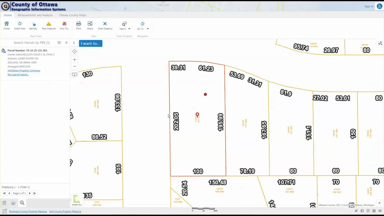This screenshot has height=216, width=384.
Task: Toggle the overview map arrow button
Action: [x=379, y=203]
